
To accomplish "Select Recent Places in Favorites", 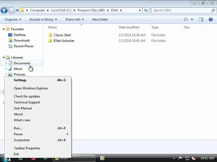I will [x=24, y=46].
